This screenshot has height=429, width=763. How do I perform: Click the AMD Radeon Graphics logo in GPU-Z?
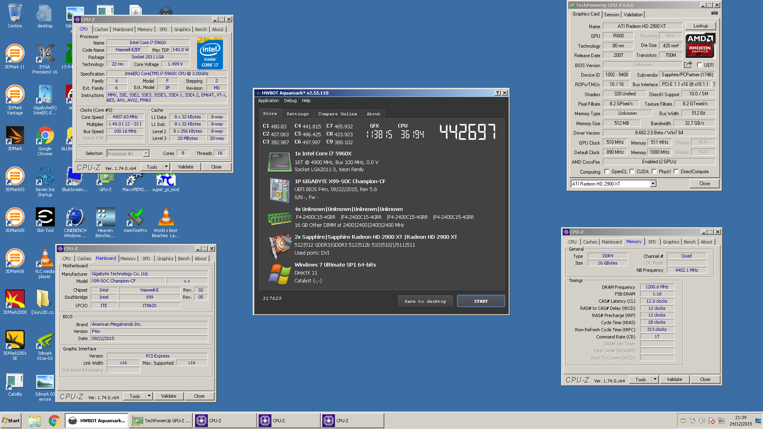[700, 45]
